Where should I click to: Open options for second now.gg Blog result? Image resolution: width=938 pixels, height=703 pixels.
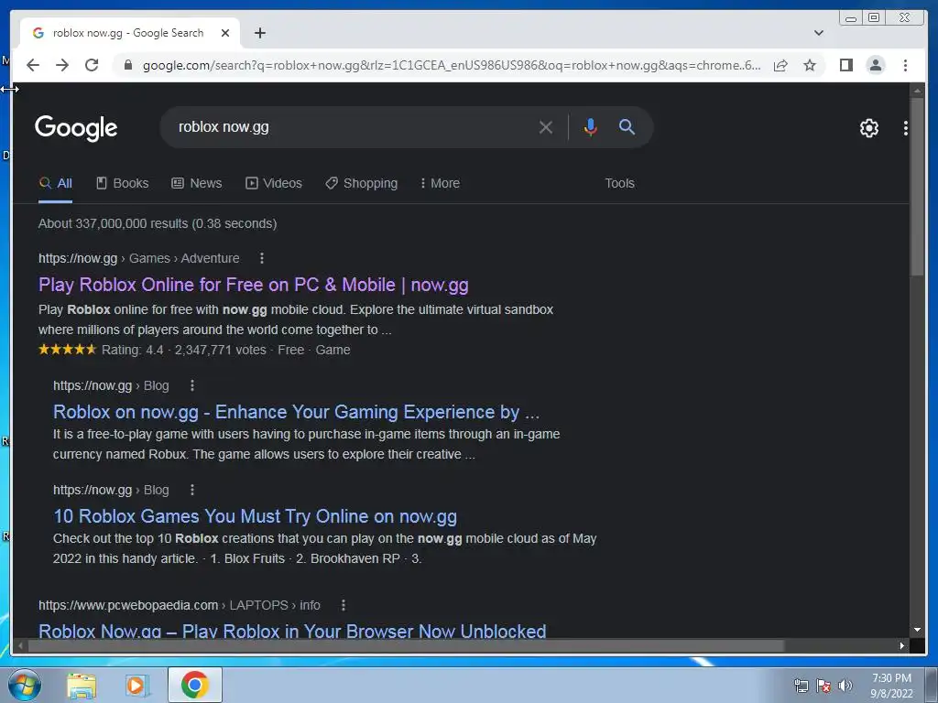tap(192, 490)
